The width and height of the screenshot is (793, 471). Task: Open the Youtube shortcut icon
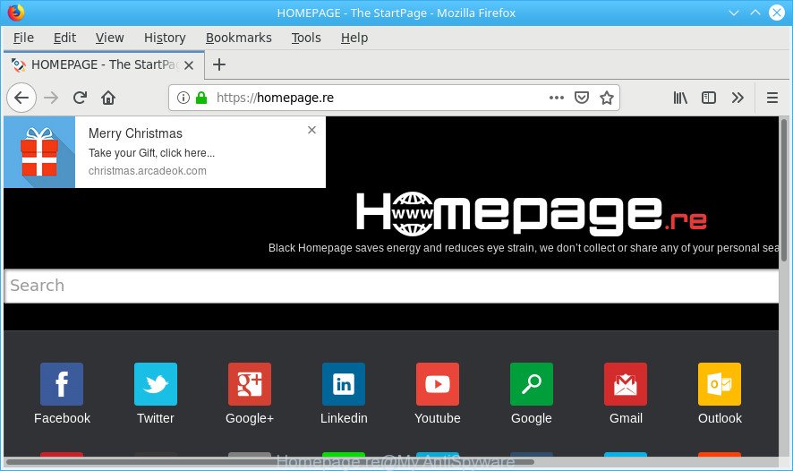click(x=438, y=384)
